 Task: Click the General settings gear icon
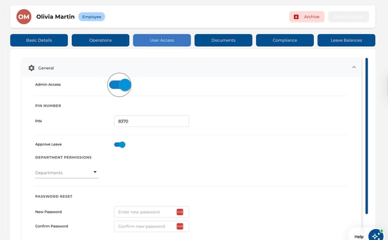[31, 68]
